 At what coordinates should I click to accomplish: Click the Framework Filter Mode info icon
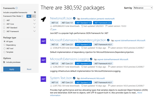point(22,16)
